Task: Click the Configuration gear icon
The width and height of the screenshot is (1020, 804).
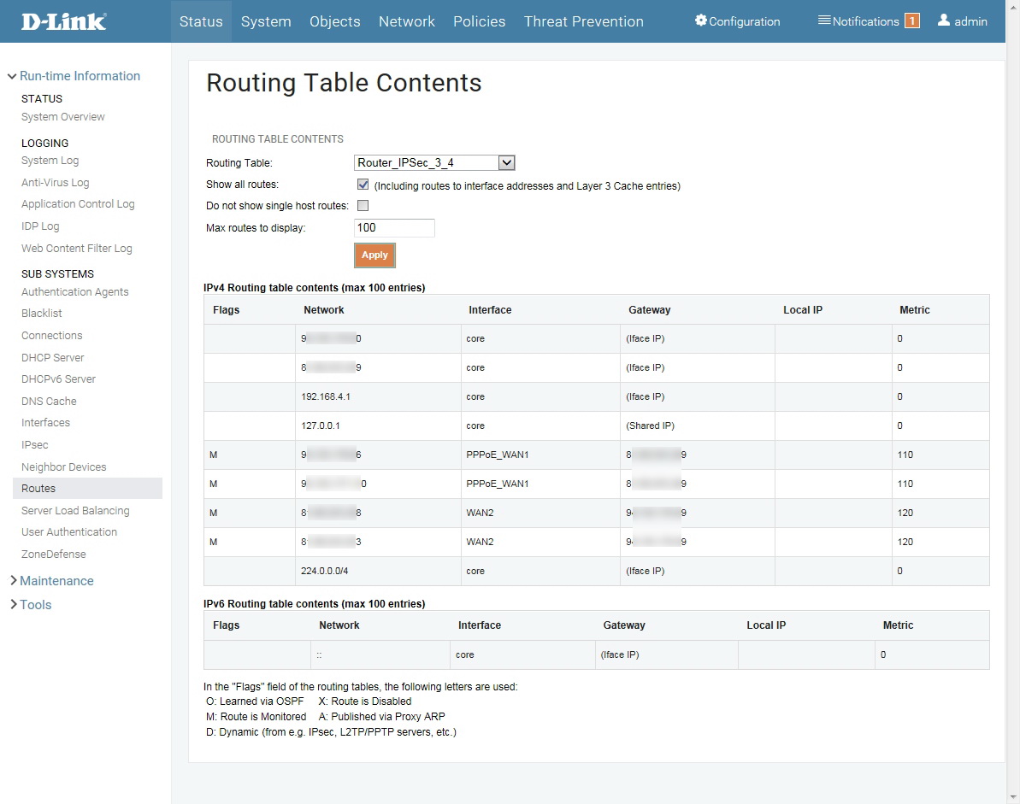Action: pyautogui.click(x=701, y=21)
